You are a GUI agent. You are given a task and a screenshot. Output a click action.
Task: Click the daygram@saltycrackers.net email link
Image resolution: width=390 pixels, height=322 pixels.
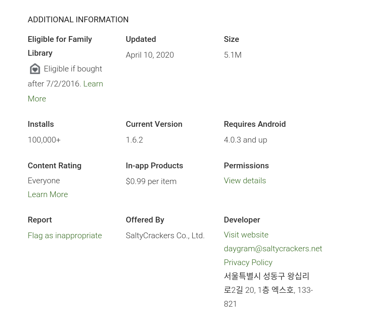[x=273, y=249]
